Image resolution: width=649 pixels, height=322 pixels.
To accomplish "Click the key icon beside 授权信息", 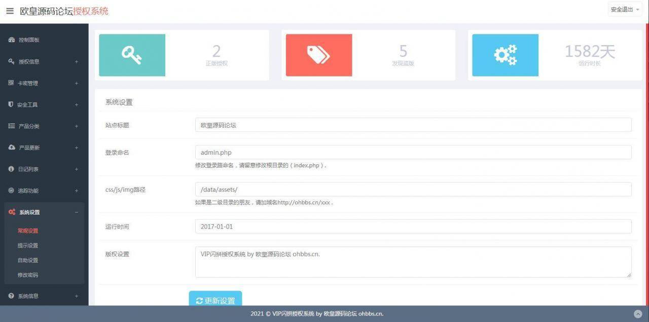I will pyautogui.click(x=12, y=61).
